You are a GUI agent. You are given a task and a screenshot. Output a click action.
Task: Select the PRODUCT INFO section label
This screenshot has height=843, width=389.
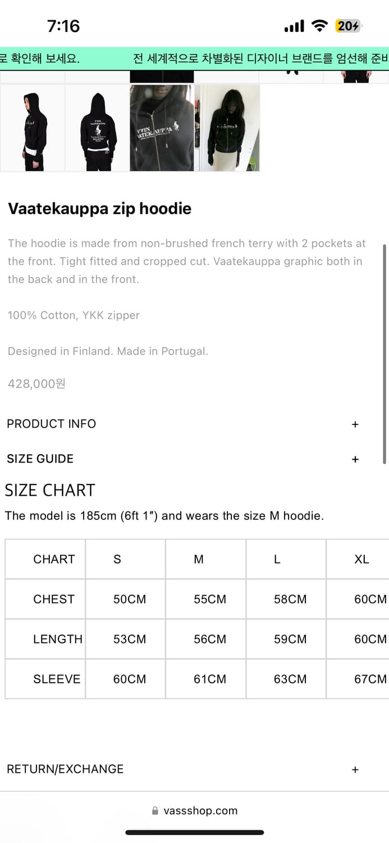[x=52, y=424]
